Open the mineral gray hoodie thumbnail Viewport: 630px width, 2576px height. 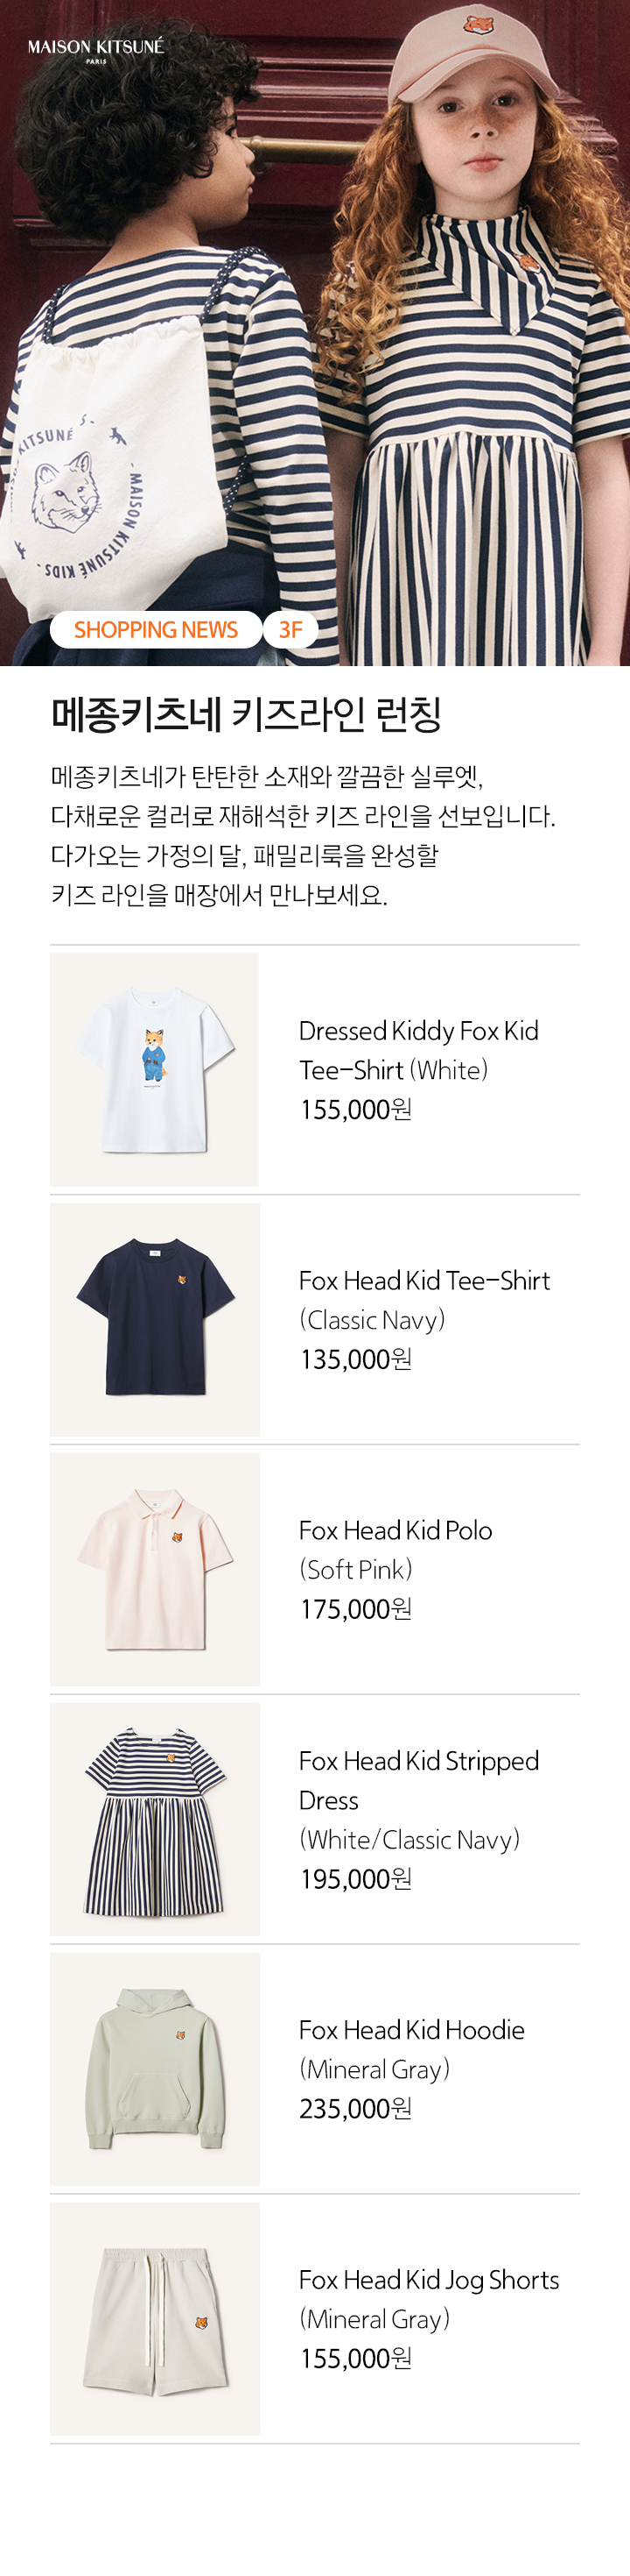[x=155, y=2069]
